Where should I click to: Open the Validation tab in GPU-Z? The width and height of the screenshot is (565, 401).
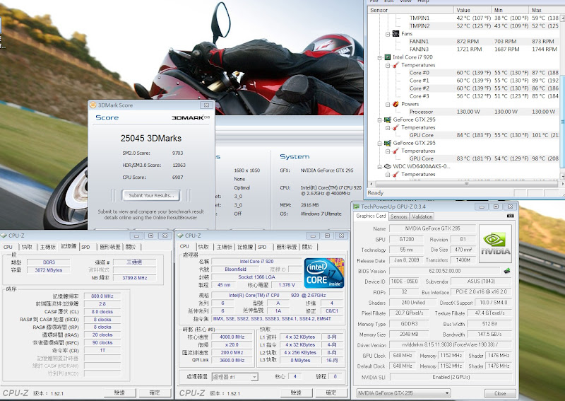point(422,216)
